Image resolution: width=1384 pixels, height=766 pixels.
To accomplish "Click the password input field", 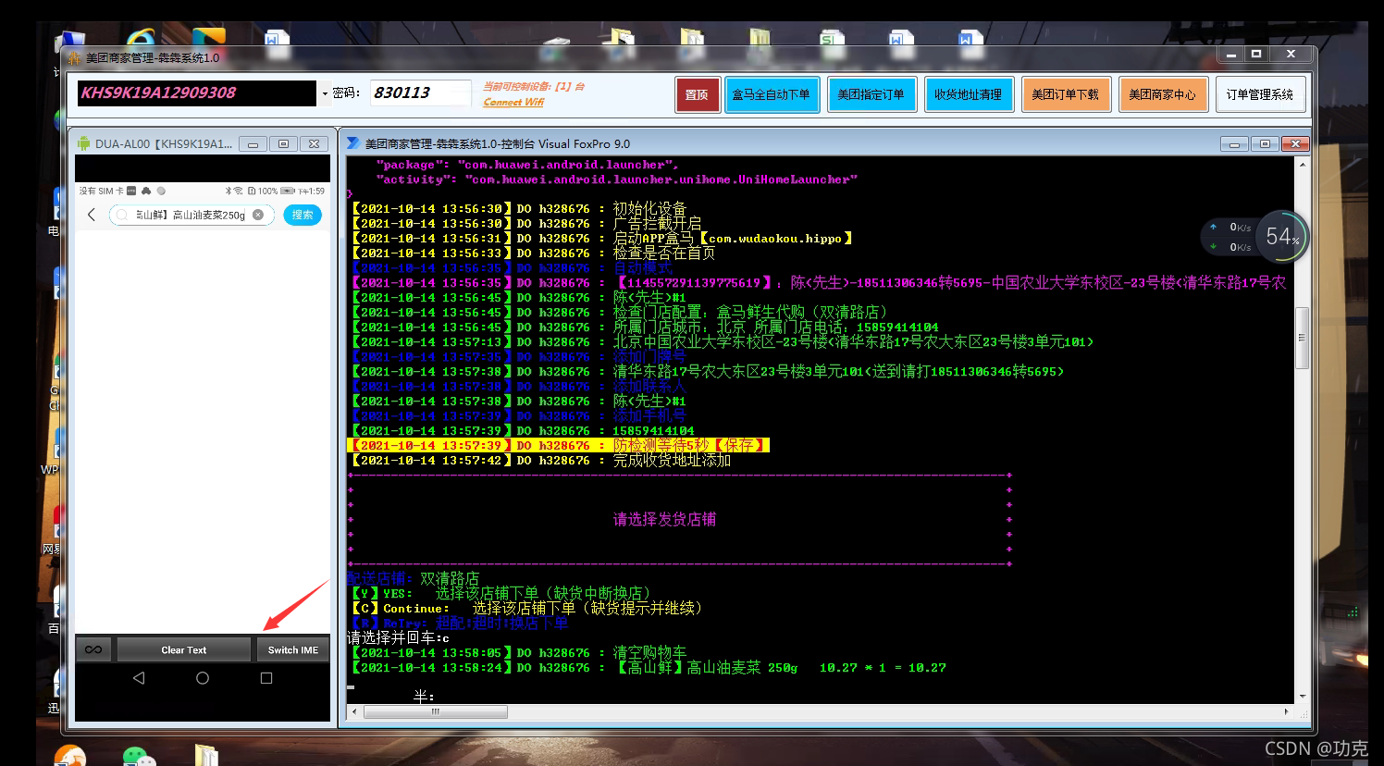I will click(x=421, y=93).
